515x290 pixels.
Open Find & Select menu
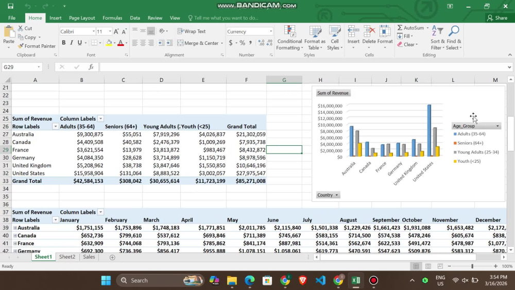point(454,38)
